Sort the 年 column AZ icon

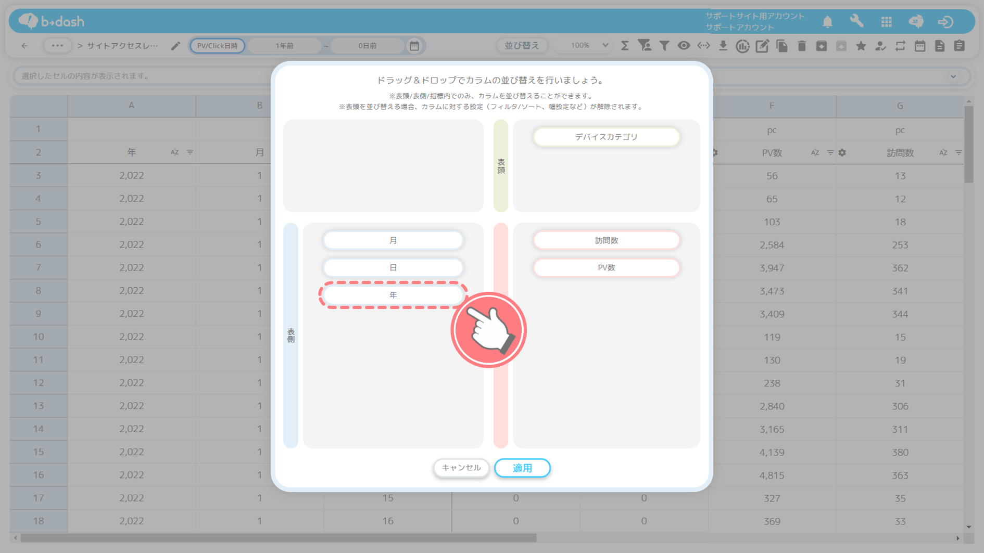pyautogui.click(x=174, y=152)
